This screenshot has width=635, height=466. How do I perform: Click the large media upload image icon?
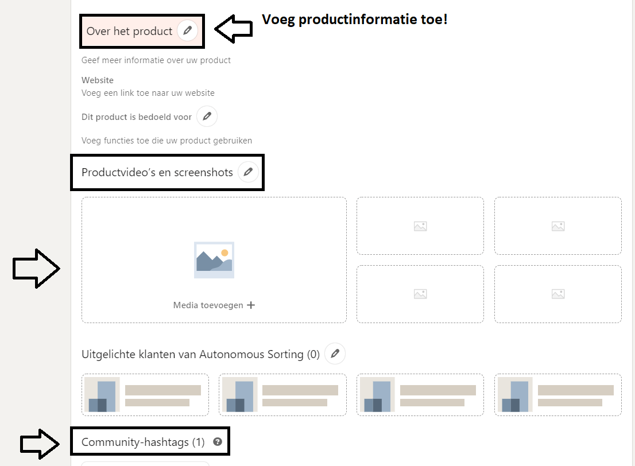click(x=214, y=259)
